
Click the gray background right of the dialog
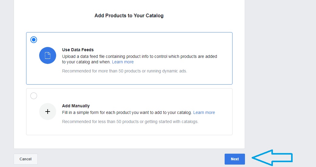(280, 70)
